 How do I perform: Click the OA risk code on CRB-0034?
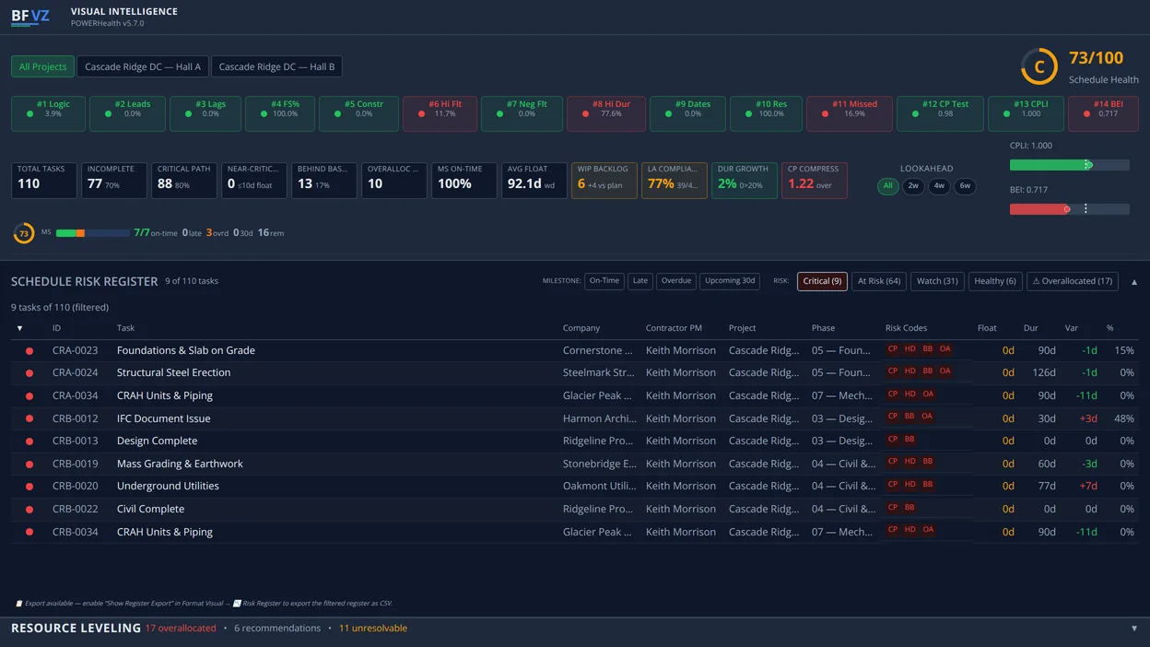pyautogui.click(x=928, y=530)
